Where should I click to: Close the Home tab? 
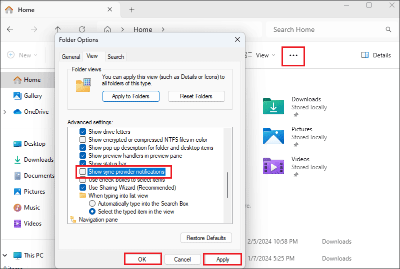point(110,9)
